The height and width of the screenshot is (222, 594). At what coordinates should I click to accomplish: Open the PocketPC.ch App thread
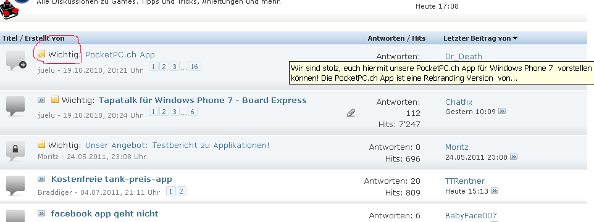pos(120,54)
